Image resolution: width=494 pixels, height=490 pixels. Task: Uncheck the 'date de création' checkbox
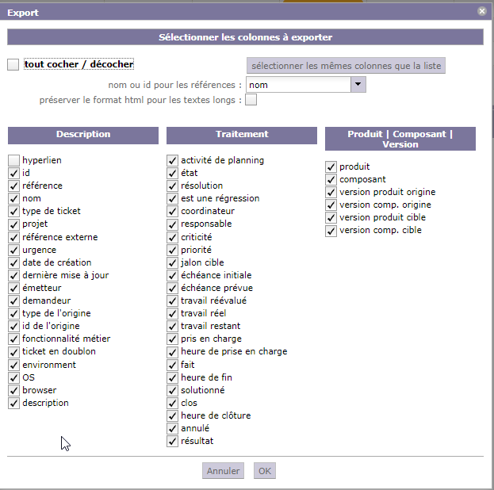14,262
